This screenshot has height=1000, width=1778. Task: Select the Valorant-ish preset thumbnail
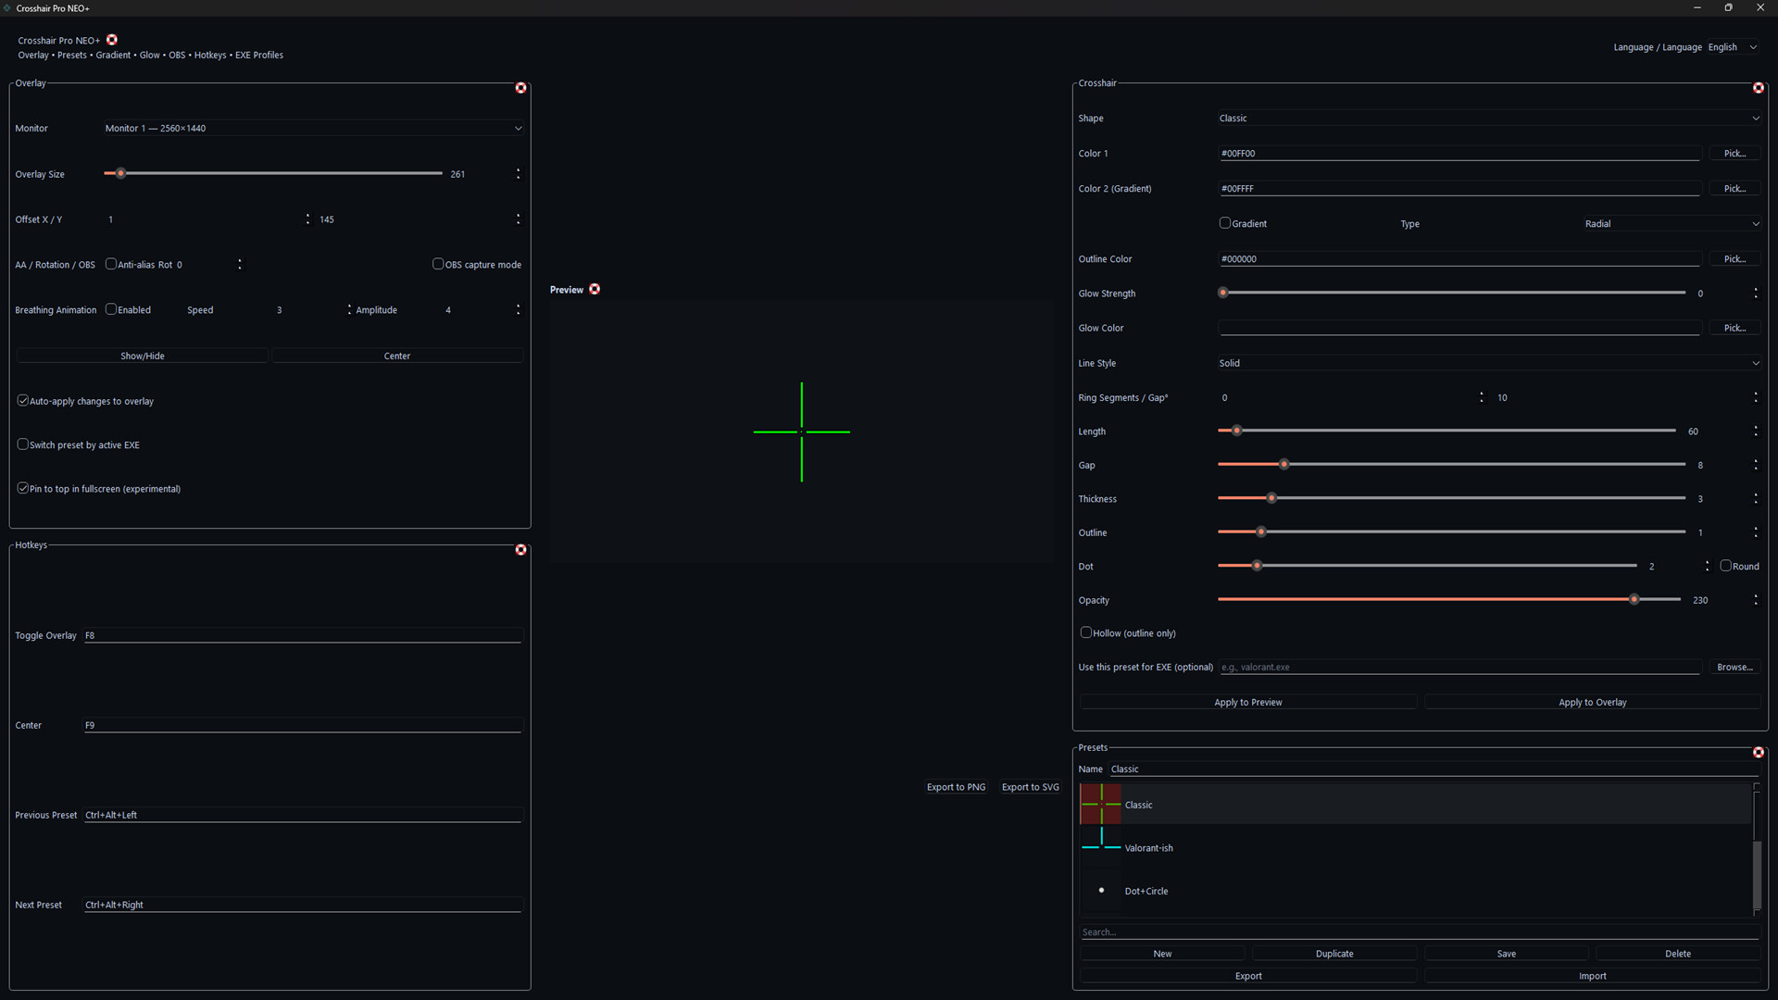[x=1100, y=846]
